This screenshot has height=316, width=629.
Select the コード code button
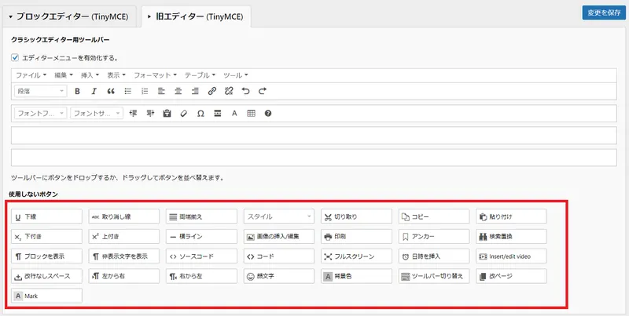pos(279,256)
